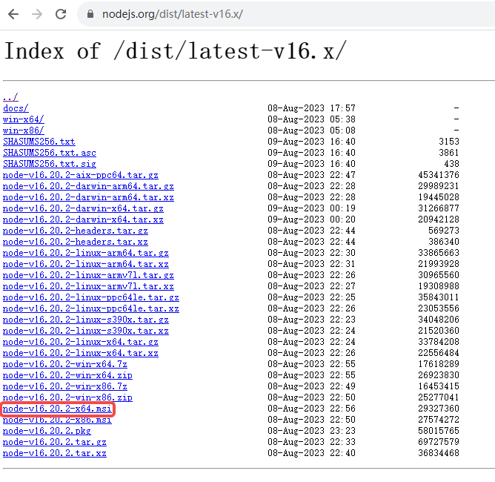Open the win-x64/ folder link
This screenshot has height=482, width=495.
click(24, 119)
